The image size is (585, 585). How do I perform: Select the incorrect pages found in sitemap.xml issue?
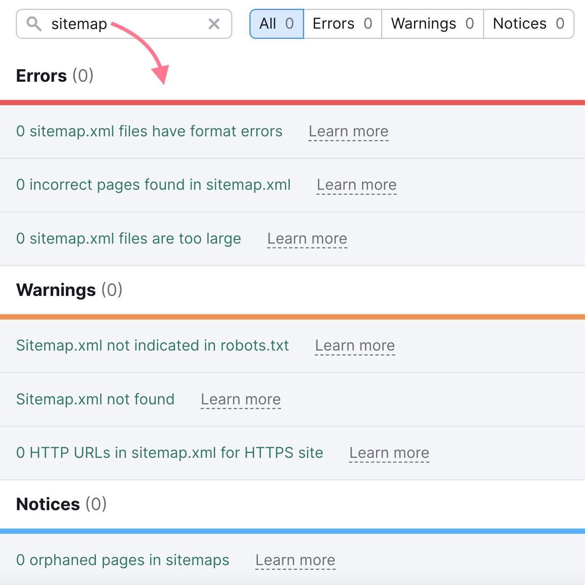pyautogui.click(x=153, y=184)
